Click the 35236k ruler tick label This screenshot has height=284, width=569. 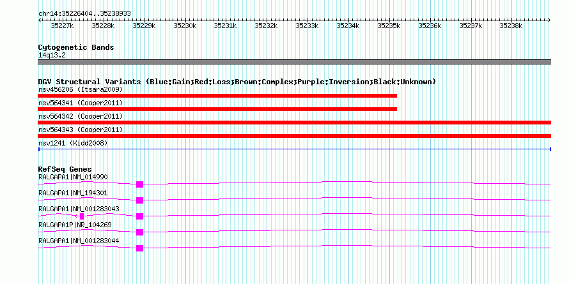[x=430, y=26]
